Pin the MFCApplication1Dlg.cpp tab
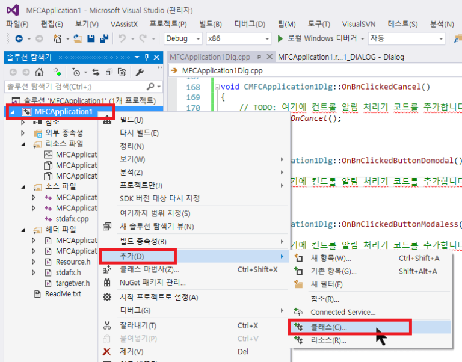 coord(259,57)
